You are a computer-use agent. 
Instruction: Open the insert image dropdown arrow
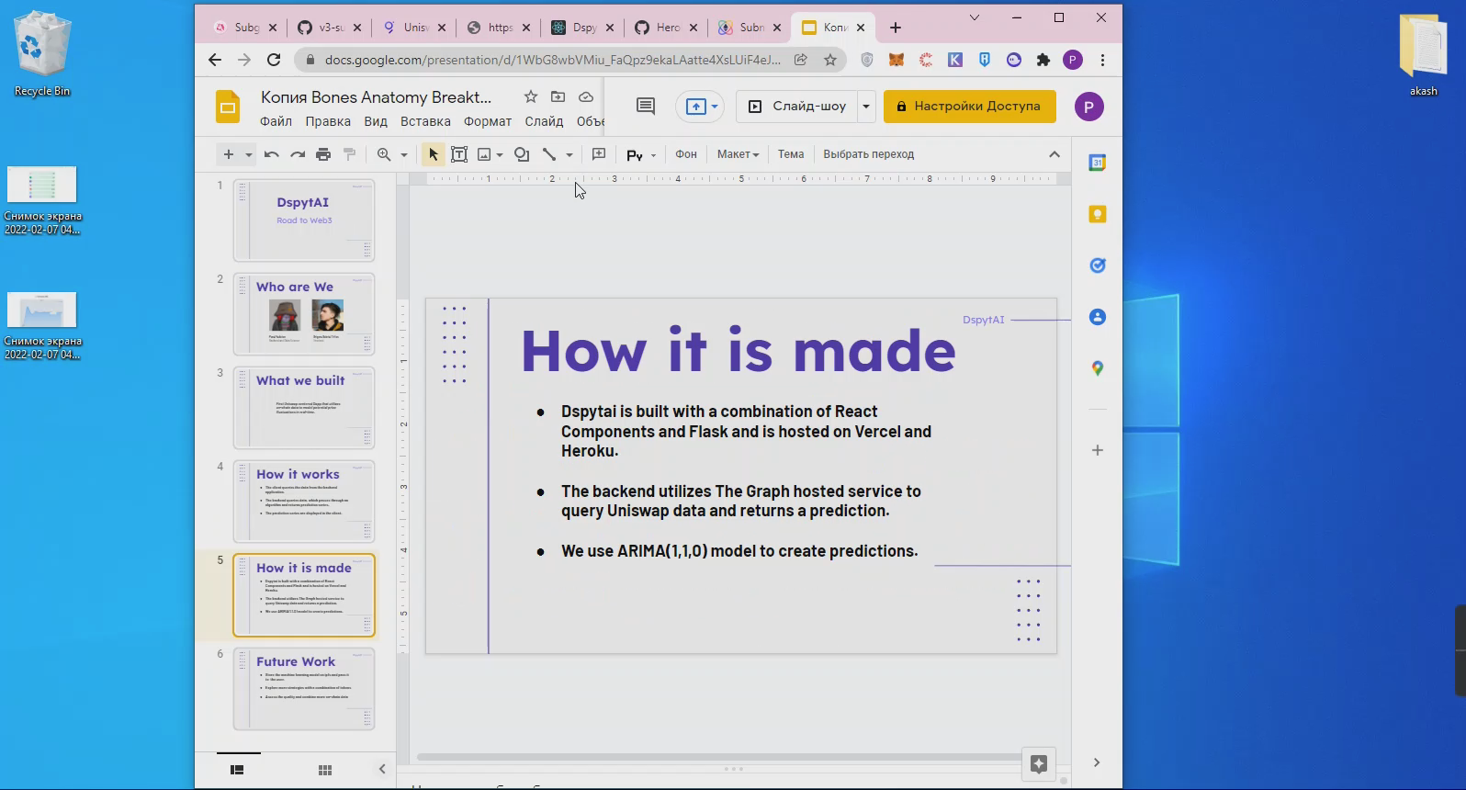[x=500, y=154]
